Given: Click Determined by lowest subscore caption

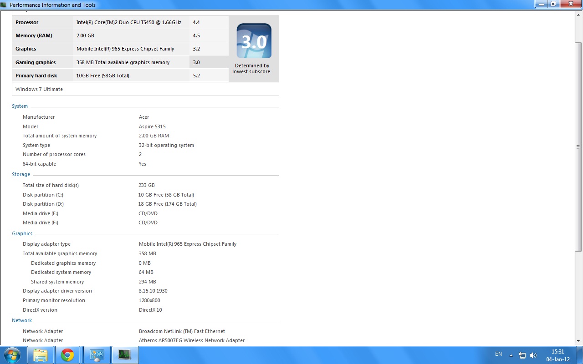Looking at the screenshot, I should pos(251,69).
